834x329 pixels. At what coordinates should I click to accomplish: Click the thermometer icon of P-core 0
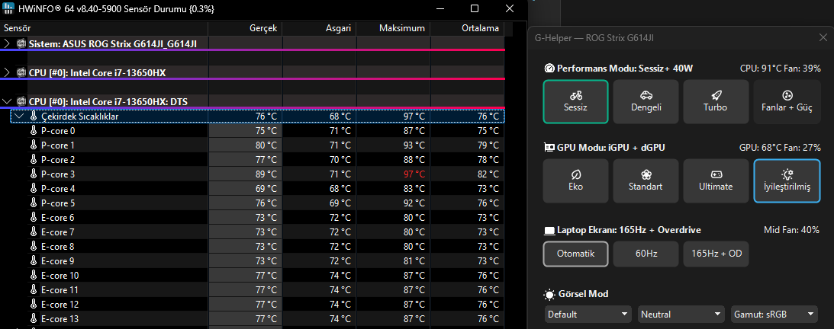34,130
